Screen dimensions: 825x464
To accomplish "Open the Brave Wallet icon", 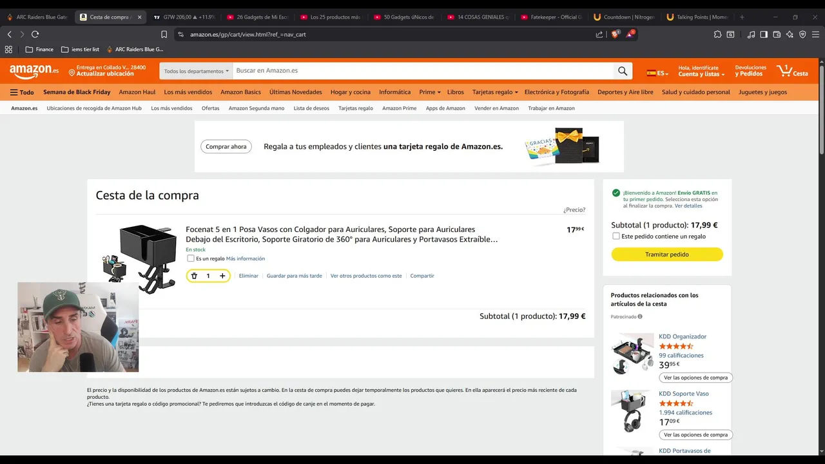I will point(777,34).
